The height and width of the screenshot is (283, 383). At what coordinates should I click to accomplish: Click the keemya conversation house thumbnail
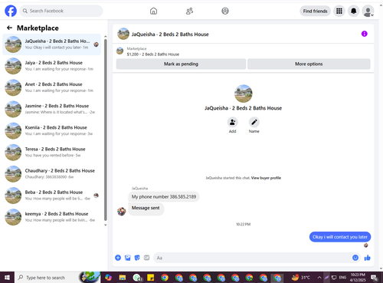click(x=13, y=217)
